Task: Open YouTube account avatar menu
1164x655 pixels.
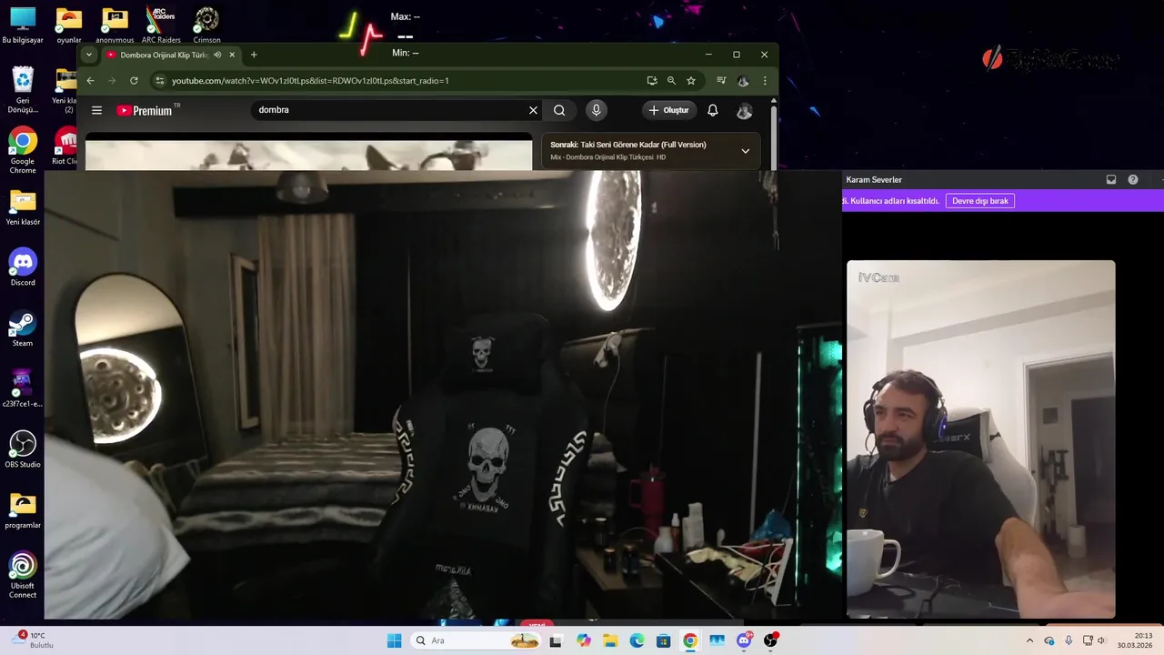Action: click(744, 111)
